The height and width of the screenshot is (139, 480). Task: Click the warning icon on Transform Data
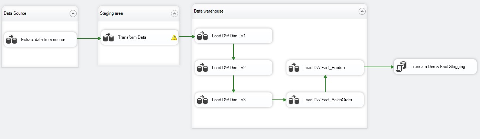point(174,37)
